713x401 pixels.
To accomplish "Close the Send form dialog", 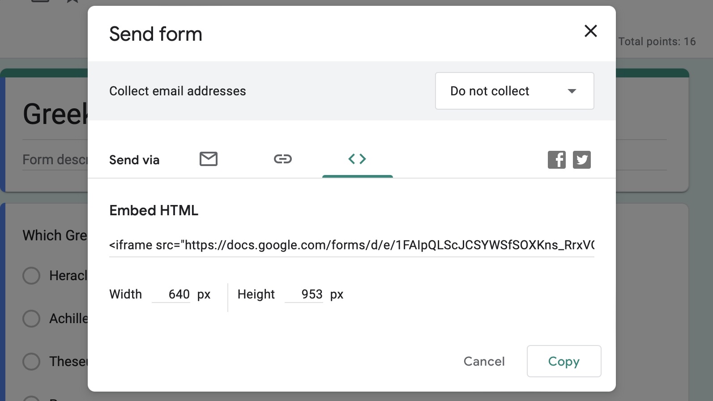I will (x=590, y=31).
